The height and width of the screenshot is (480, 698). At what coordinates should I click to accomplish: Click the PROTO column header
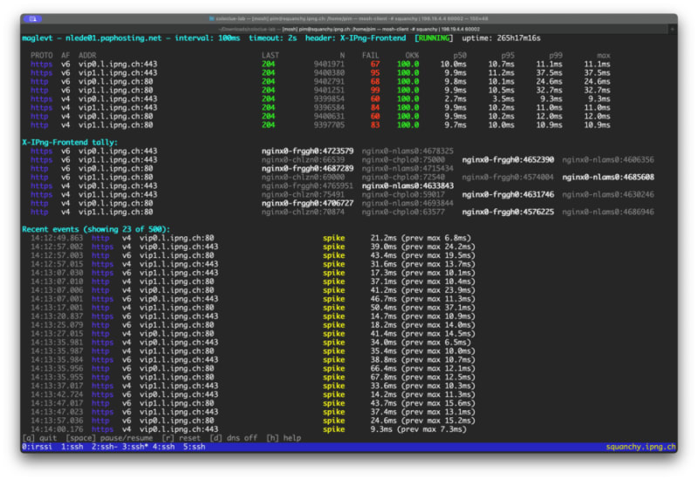click(41, 56)
